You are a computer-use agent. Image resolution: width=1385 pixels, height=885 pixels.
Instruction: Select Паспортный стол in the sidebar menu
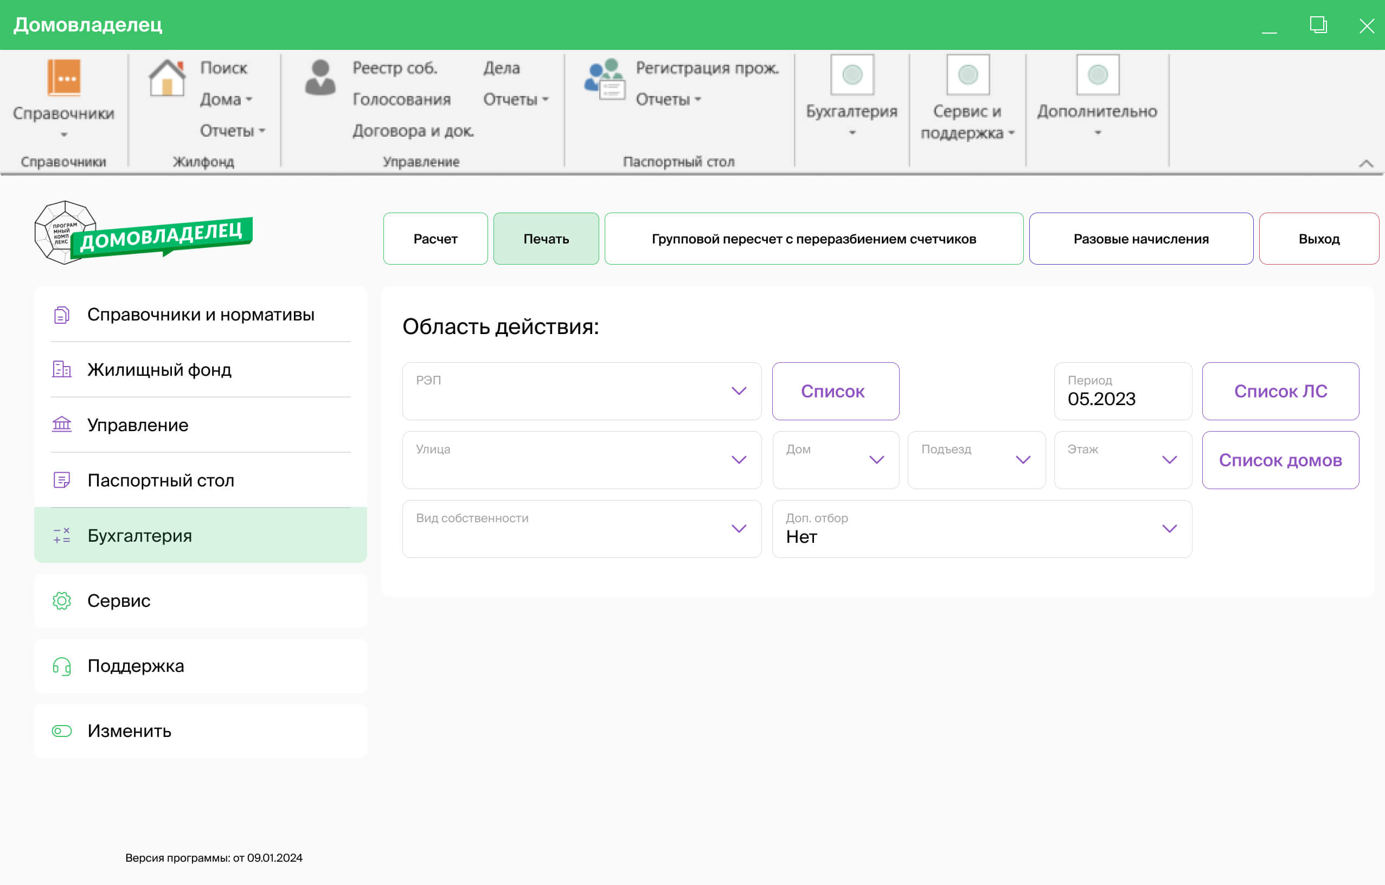tap(161, 480)
